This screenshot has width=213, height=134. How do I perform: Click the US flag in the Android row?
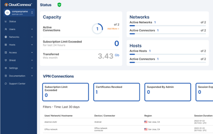click(146, 122)
